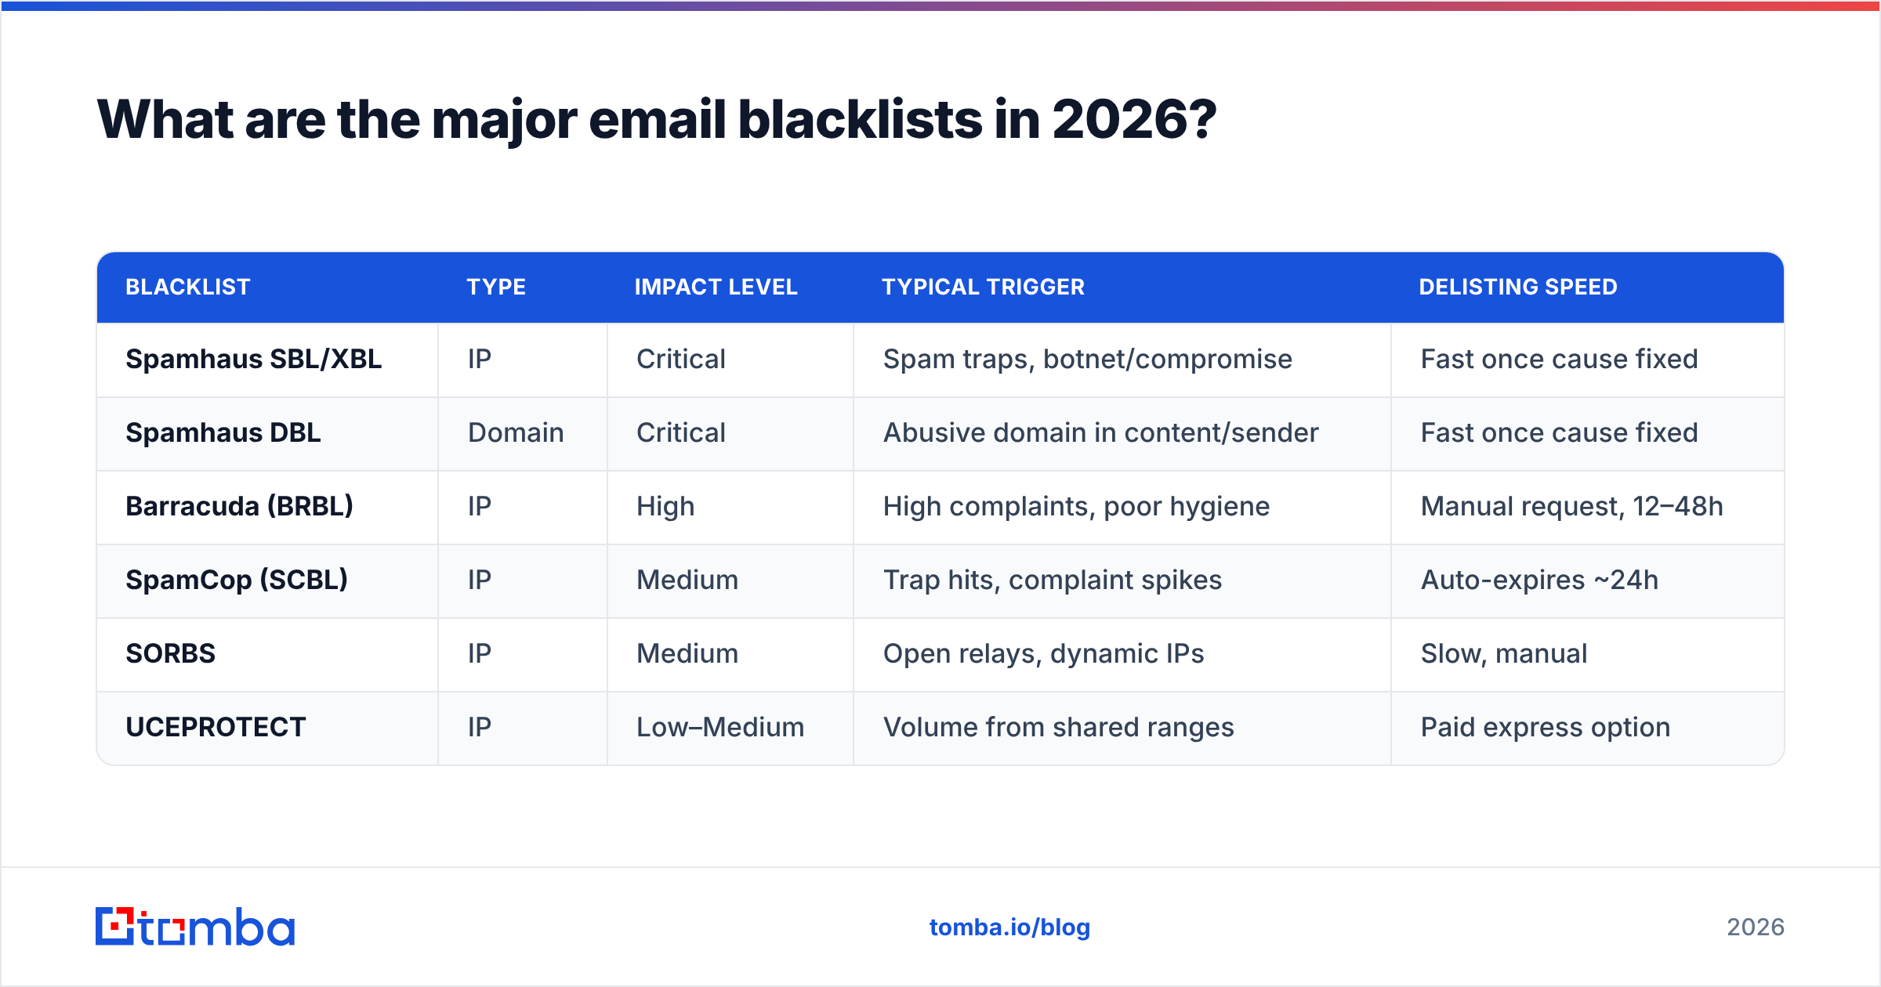Click the page heading about 2026 blacklists
The width and height of the screenshot is (1881, 987).
coord(656,120)
